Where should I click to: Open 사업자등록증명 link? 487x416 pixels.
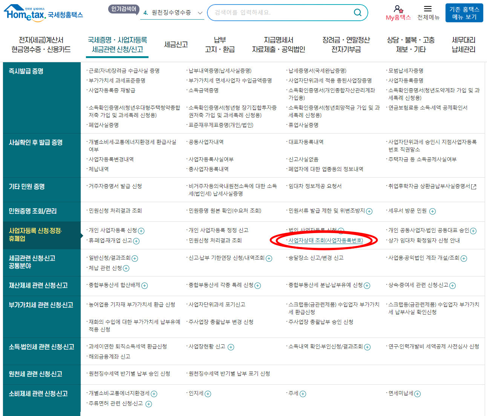406,81
